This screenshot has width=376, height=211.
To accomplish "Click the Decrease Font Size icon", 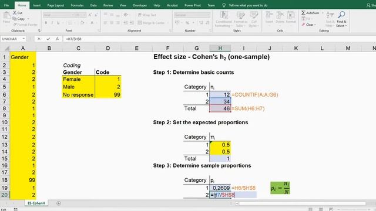I will pos(96,15).
